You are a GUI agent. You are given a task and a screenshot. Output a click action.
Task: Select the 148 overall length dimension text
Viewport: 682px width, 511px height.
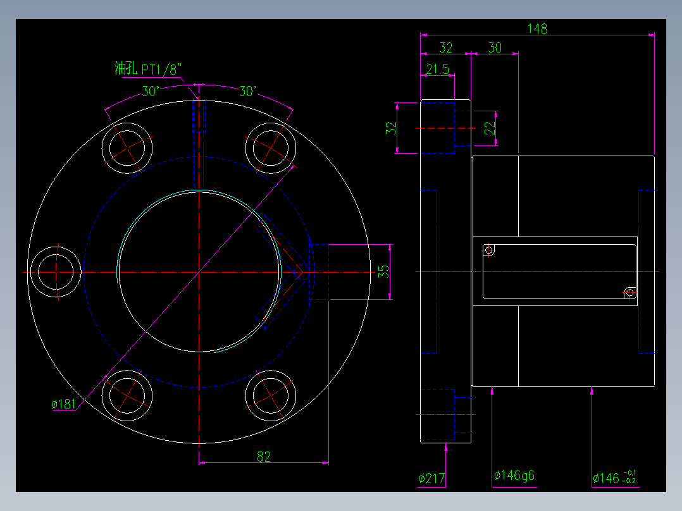point(537,28)
